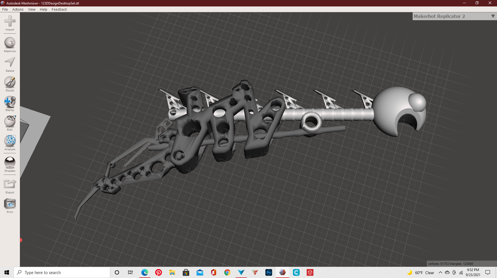Open the Windows notification center
The image size is (497, 278).
click(488, 272)
